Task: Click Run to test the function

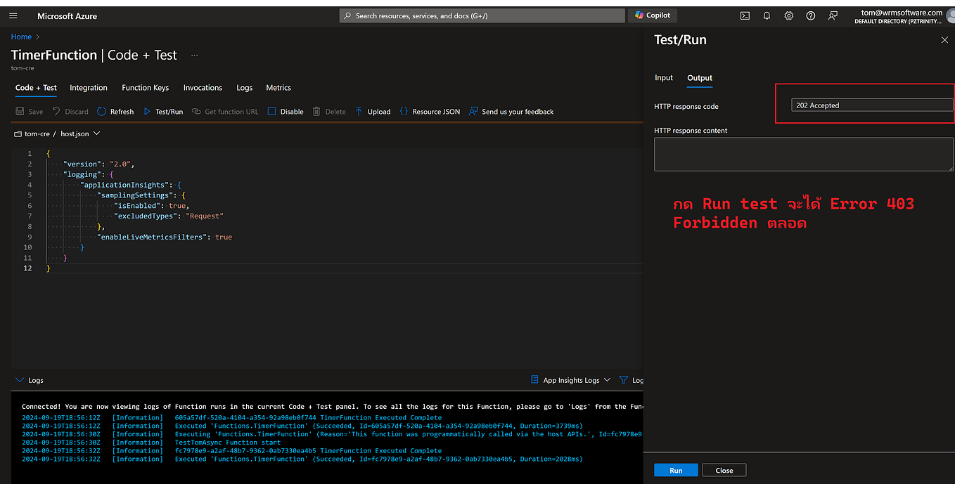Action: click(675, 470)
